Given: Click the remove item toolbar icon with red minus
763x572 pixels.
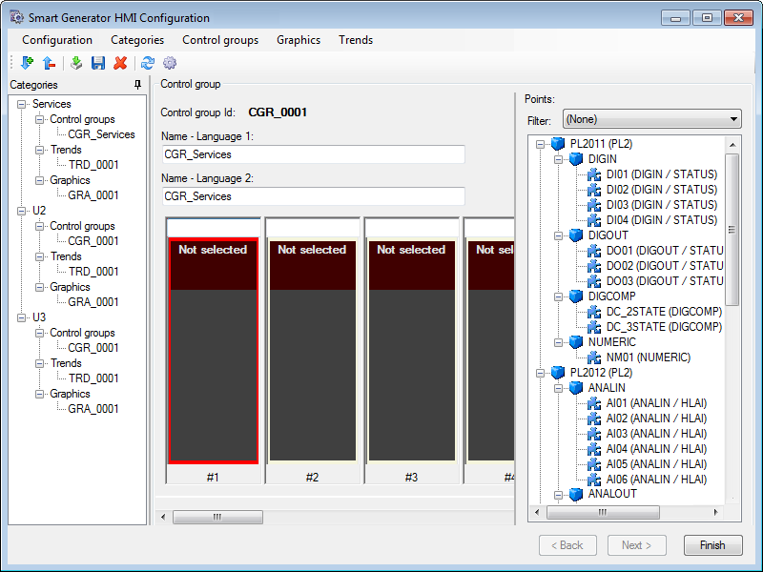Looking at the screenshot, I should (x=49, y=63).
